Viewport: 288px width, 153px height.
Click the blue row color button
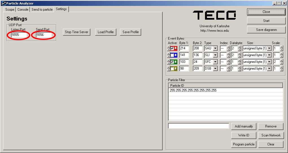[175, 55]
